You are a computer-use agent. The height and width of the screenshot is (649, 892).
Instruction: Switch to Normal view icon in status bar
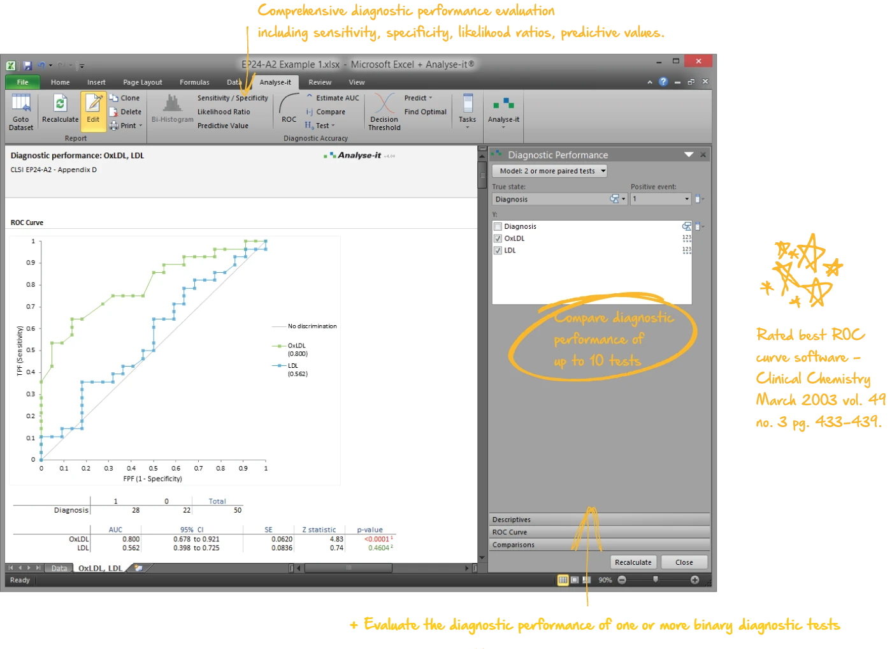click(x=563, y=580)
